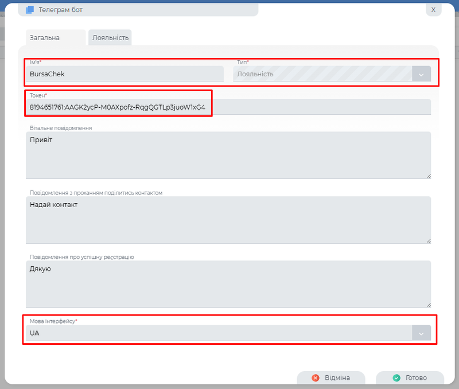Click resize handle of Надай контакт text area
459x389 pixels.
click(x=428, y=240)
